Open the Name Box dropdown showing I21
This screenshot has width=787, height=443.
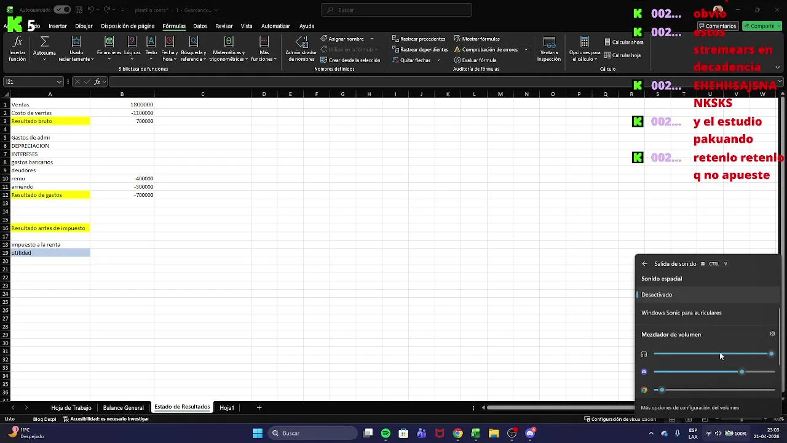pyautogui.click(x=59, y=82)
